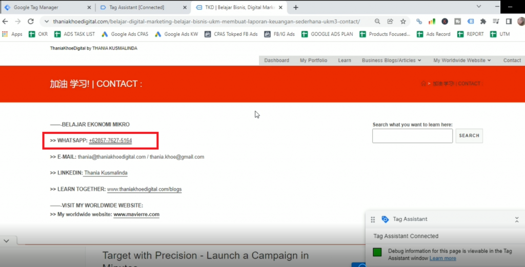Reload the page with the refresh icon

pos(31,22)
